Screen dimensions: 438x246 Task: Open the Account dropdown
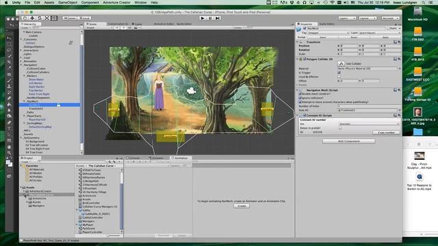point(391,18)
